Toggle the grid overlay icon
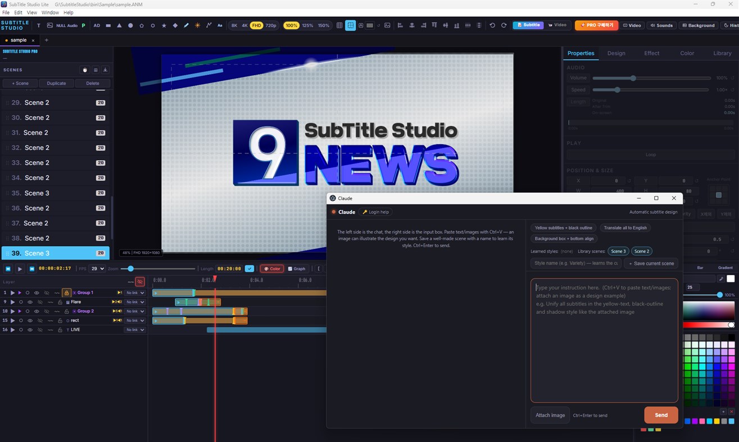This screenshot has width=739, height=442. click(x=339, y=25)
